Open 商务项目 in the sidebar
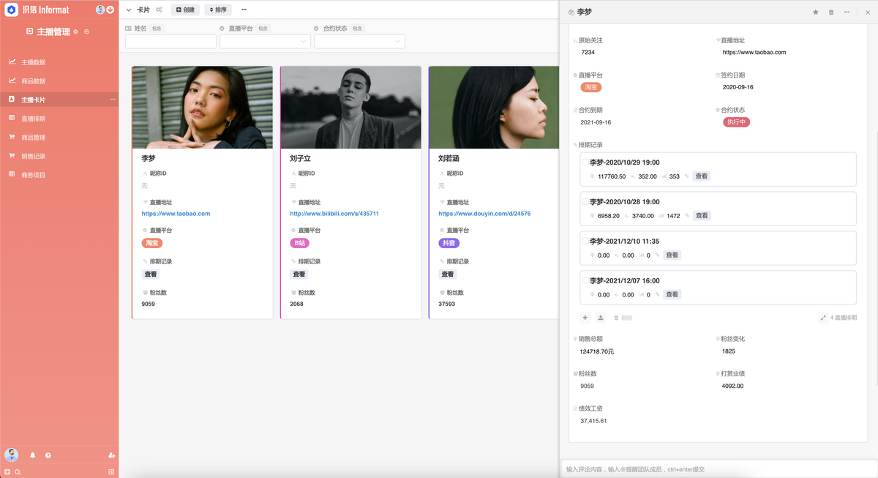Screen dimensions: 878x478 (59, 175)
